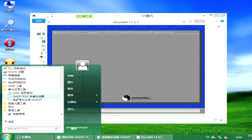Click the 搜索程序和文件 search box
Image resolution: width=252 pixels, height=140 pixels.
click(32, 129)
